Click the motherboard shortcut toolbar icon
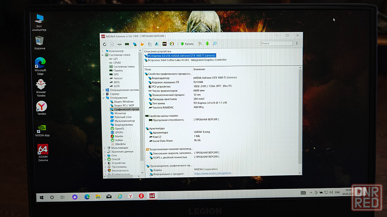 pyautogui.click(x=120, y=44)
